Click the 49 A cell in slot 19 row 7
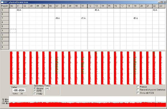The height and width of the screenshot is (109, 167). click(136, 18)
